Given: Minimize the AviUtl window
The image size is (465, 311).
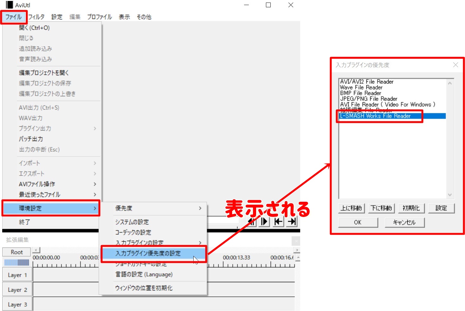Looking at the screenshot, I should click(247, 5).
